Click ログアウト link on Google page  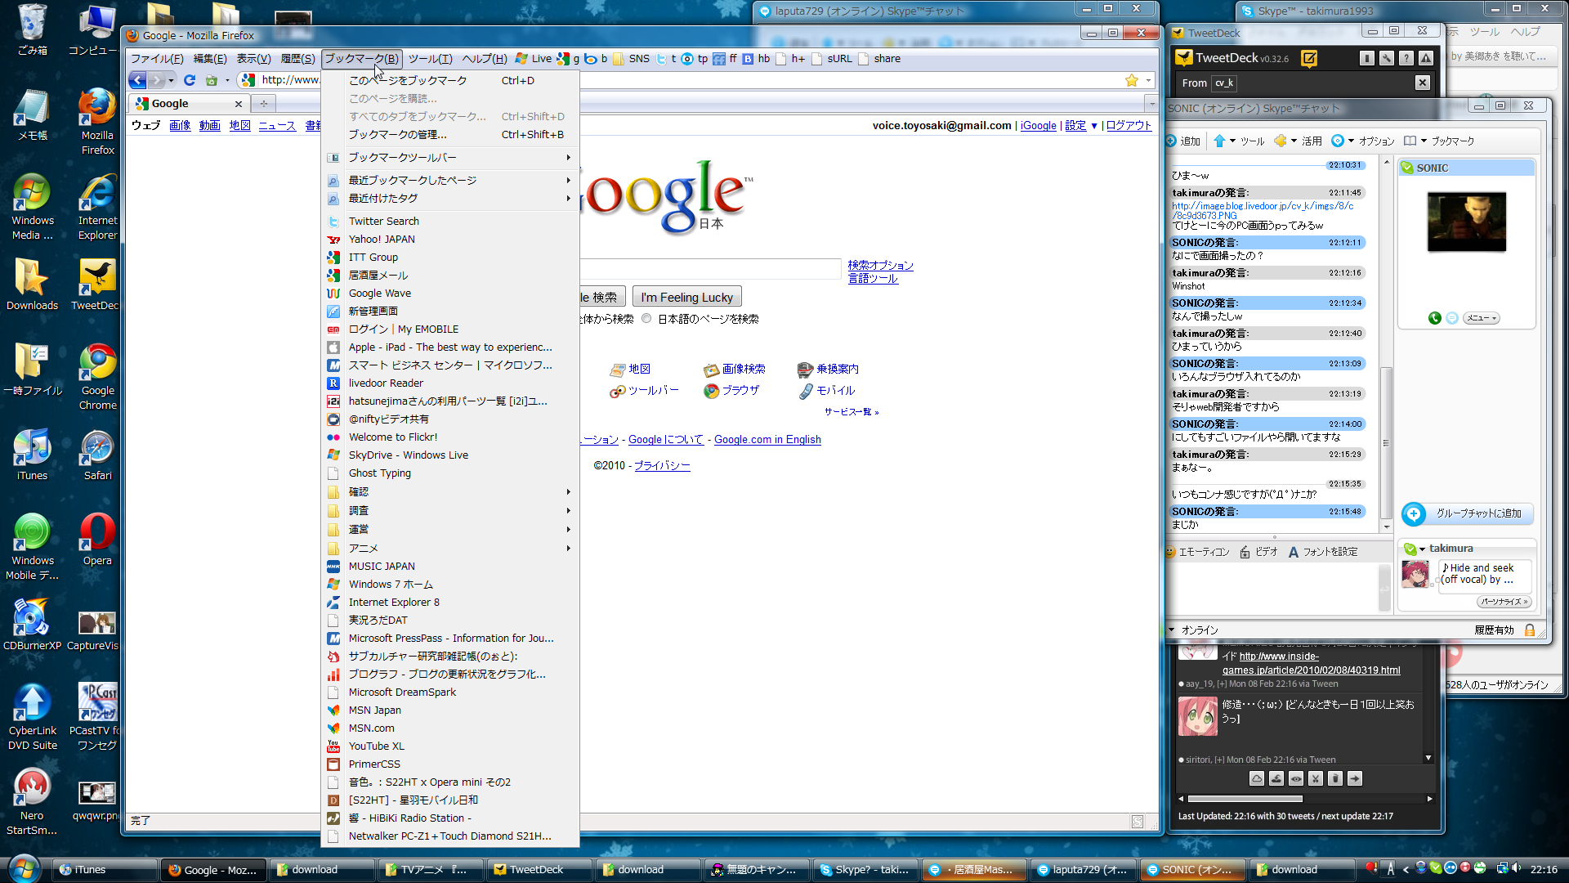[x=1129, y=126]
